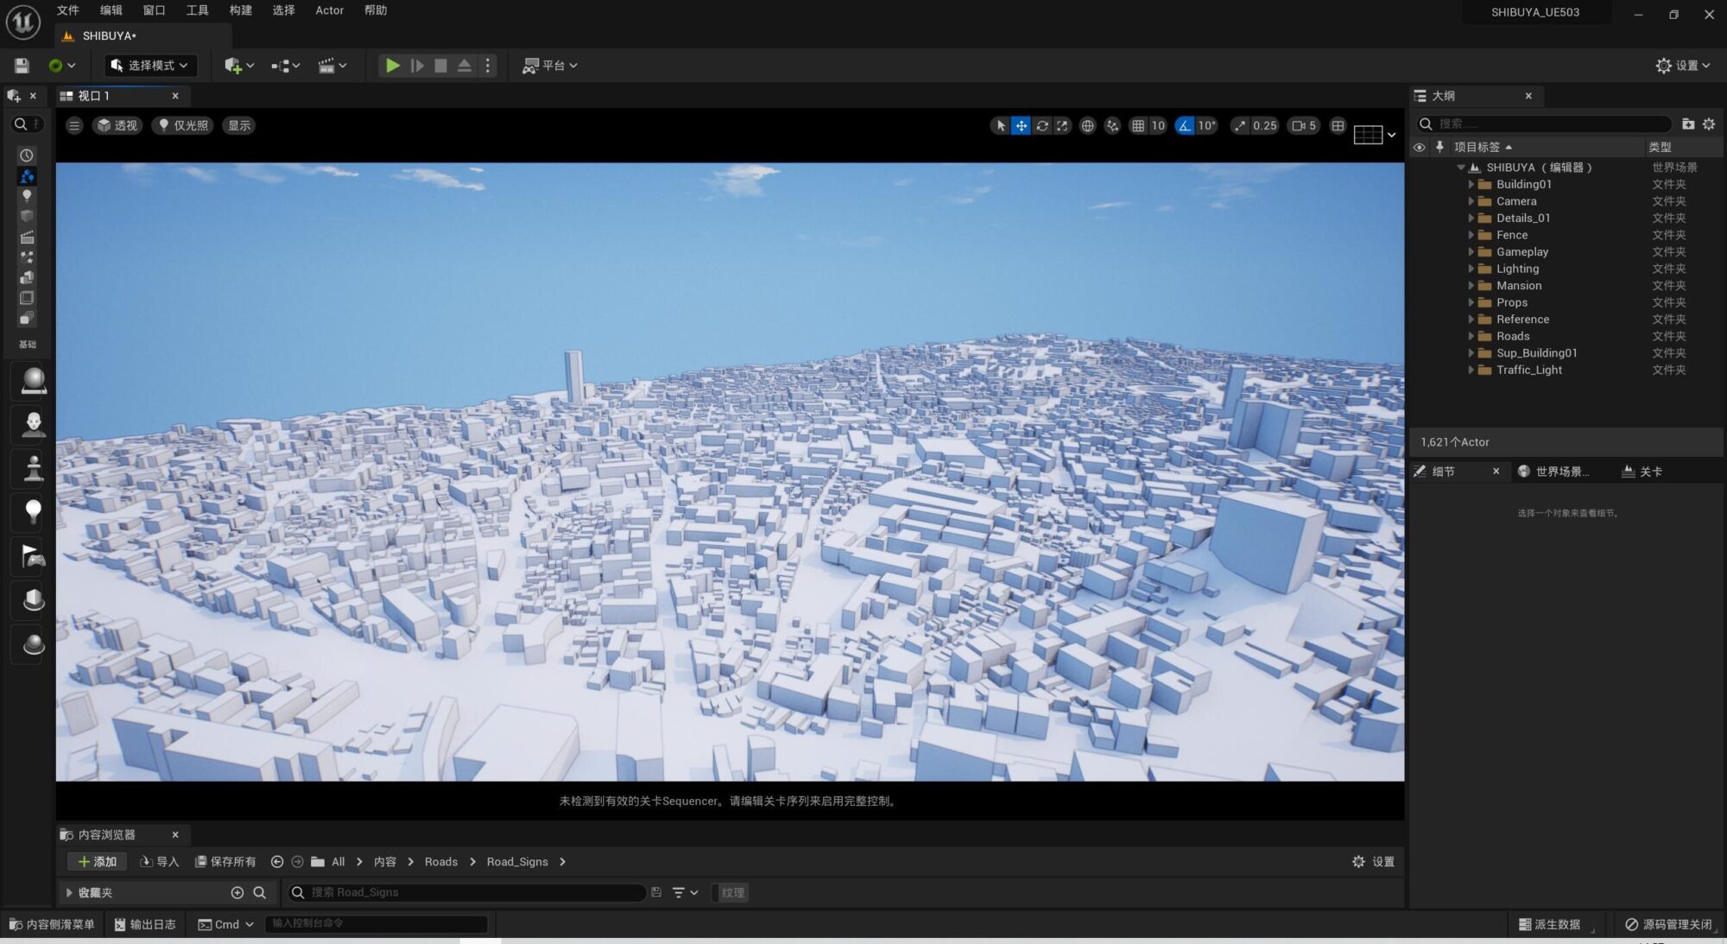Click the 保存所有 button in content browser

(225, 862)
